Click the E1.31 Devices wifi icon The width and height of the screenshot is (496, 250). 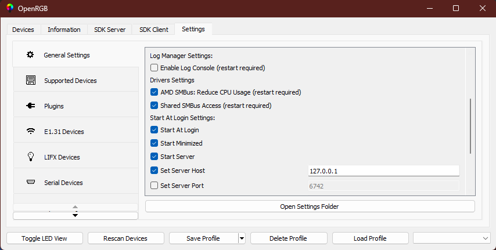tap(31, 131)
